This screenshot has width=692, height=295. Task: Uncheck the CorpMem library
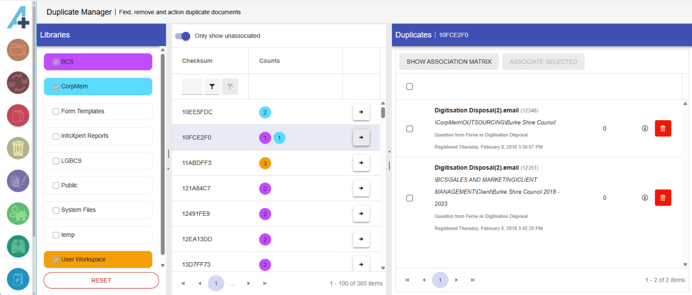coord(56,86)
